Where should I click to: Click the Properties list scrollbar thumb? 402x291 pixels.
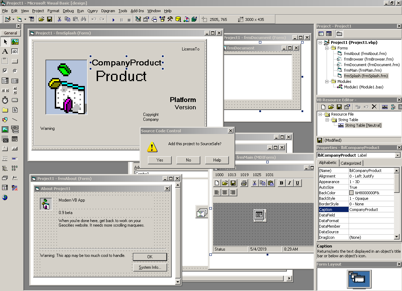(x=396, y=183)
